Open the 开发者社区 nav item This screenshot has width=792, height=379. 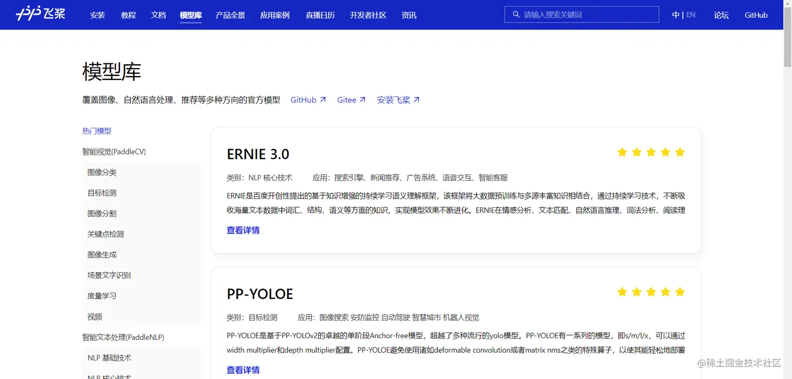368,15
